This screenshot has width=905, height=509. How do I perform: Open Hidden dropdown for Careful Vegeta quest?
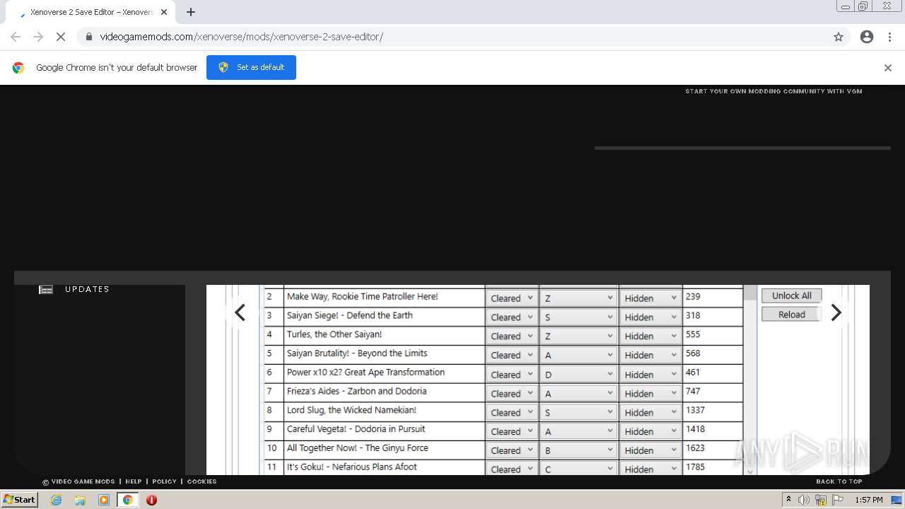click(650, 431)
